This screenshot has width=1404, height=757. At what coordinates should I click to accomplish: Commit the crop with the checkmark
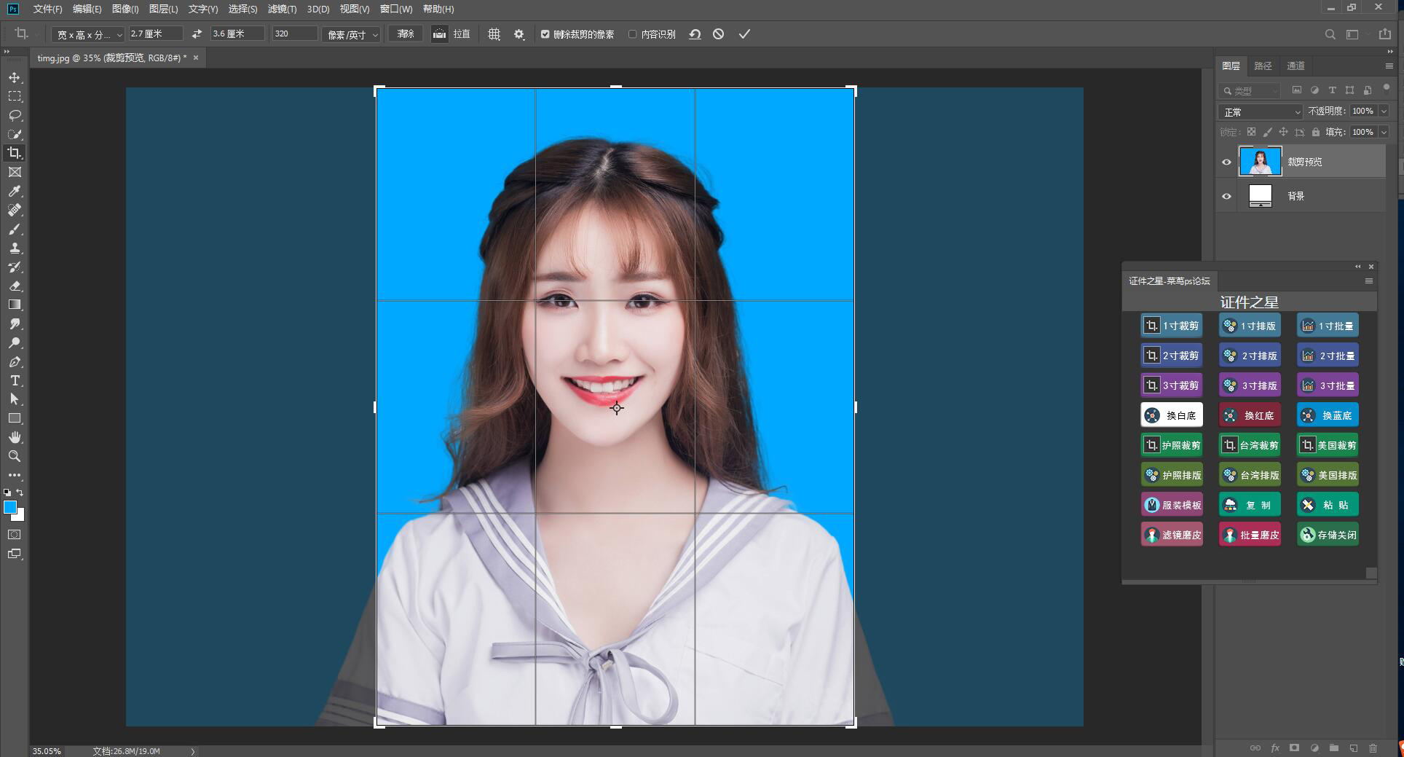point(744,34)
